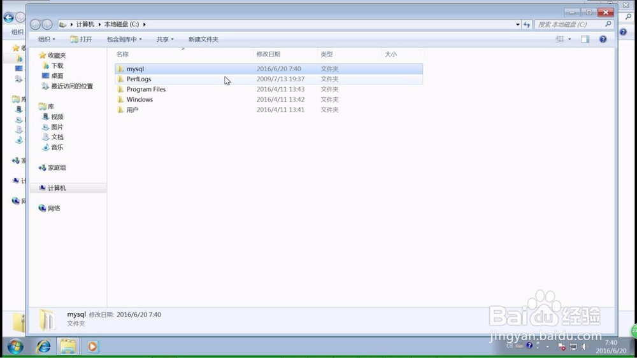Click the 2016/4/11 13:43 date cell
Image resolution: width=637 pixels, height=358 pixels.
[x=280, y=89]
